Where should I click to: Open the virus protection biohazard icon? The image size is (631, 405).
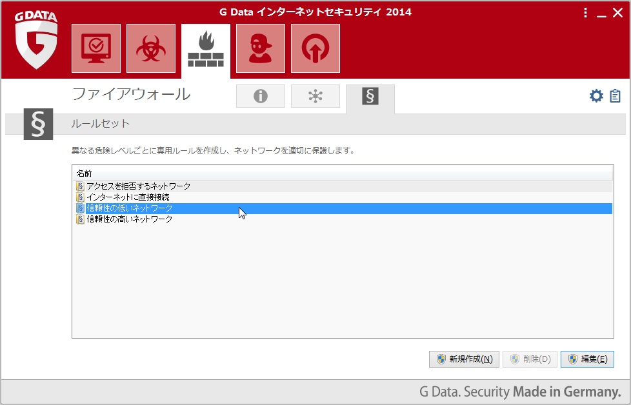[x=151, y=48]
